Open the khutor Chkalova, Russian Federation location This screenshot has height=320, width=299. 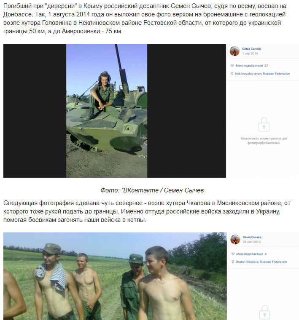click(x=261, y=262)
